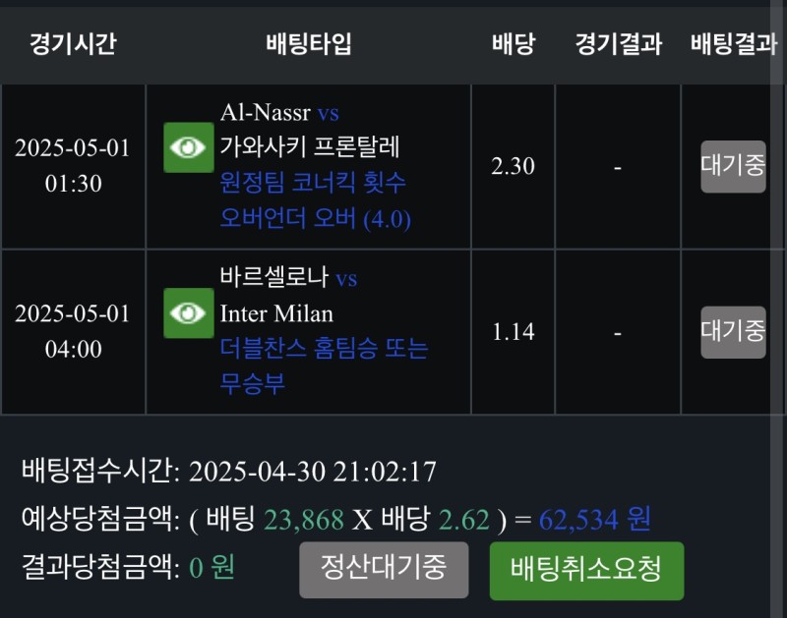This screenshot has height=618, width=787.
Task: Click the 1.14 odds value
Action: [x=513, y=332]
